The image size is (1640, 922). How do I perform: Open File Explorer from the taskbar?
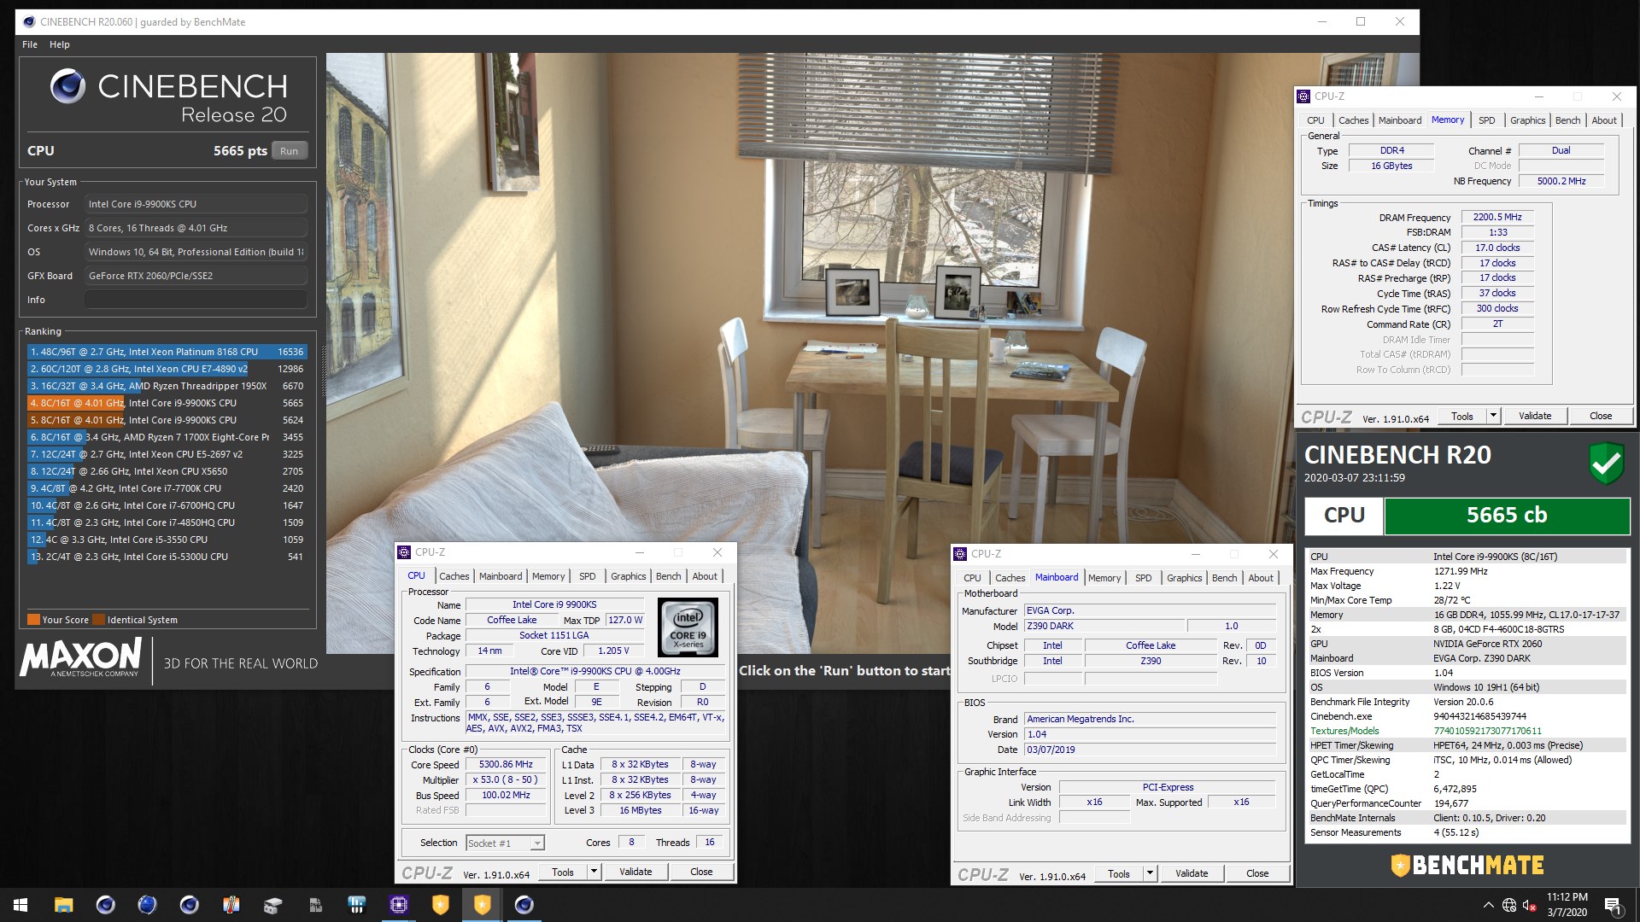pyautogui.click(x=63, y=905)
